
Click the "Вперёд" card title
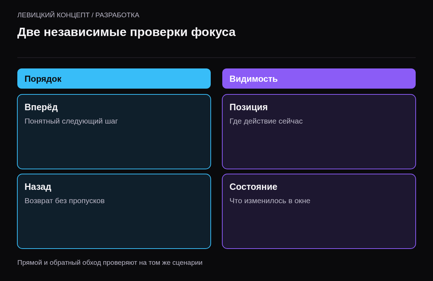[x=41, y=107]
